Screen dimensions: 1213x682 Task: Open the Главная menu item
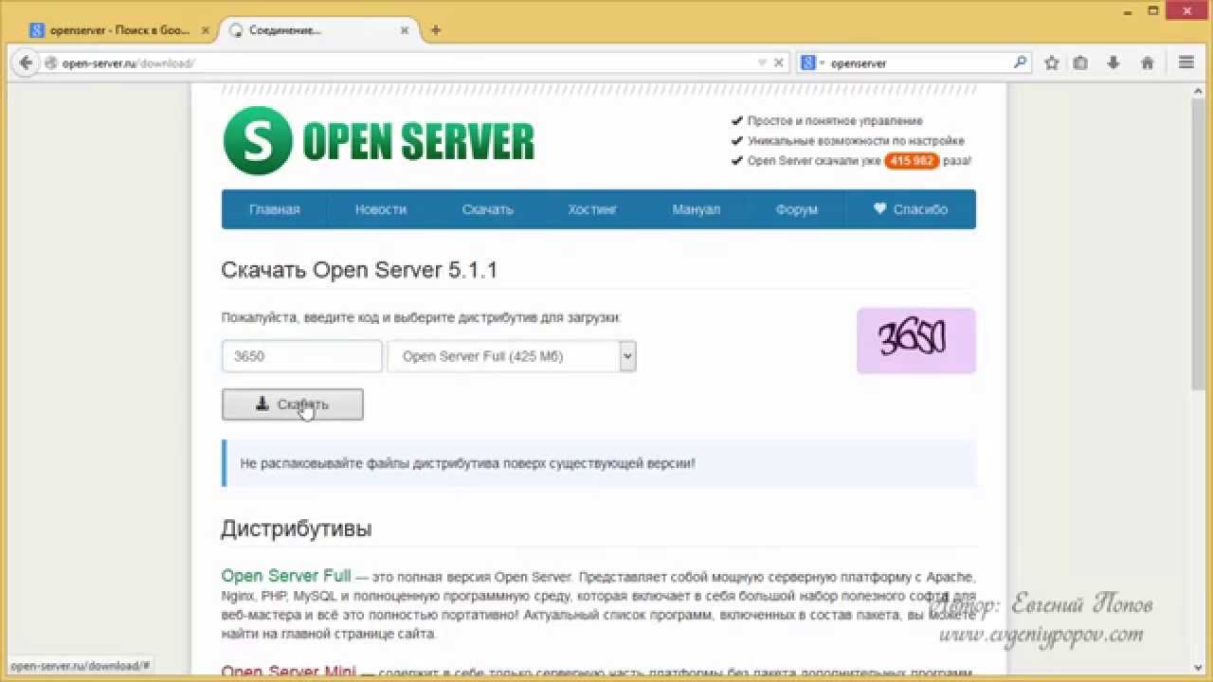(x=274, y=209)
